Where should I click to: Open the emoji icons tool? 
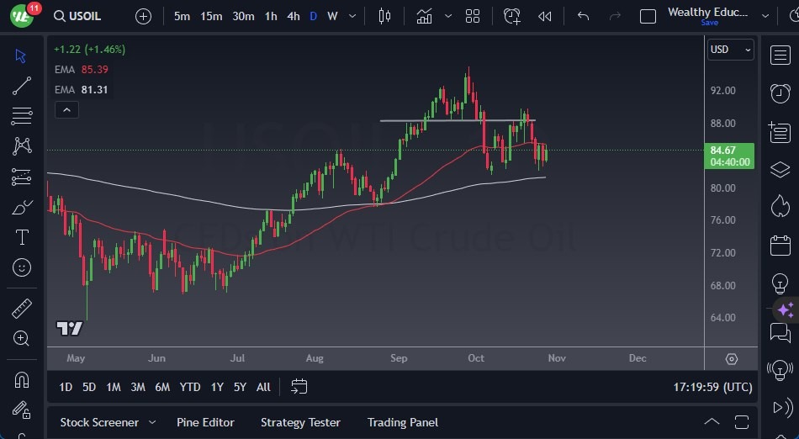point(22,268)
